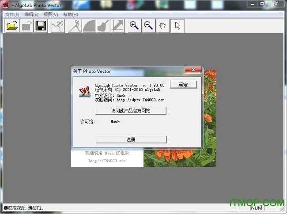The image size is (287, 214).
Task: Click the dancing figure toolbar icon
Action: coord(75,26)
